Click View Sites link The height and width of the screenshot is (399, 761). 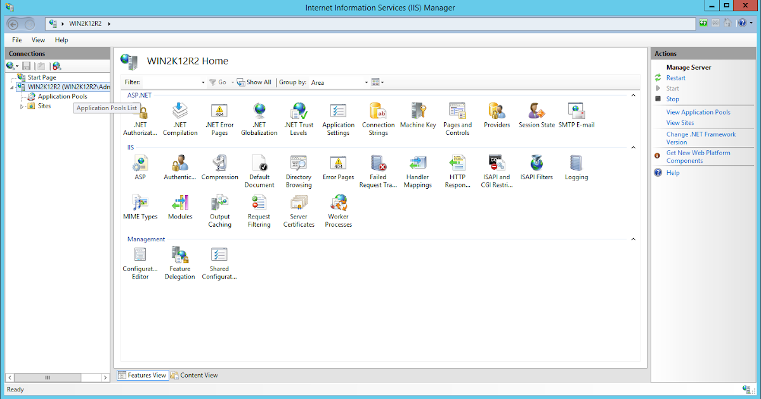(x=680, y=123)
